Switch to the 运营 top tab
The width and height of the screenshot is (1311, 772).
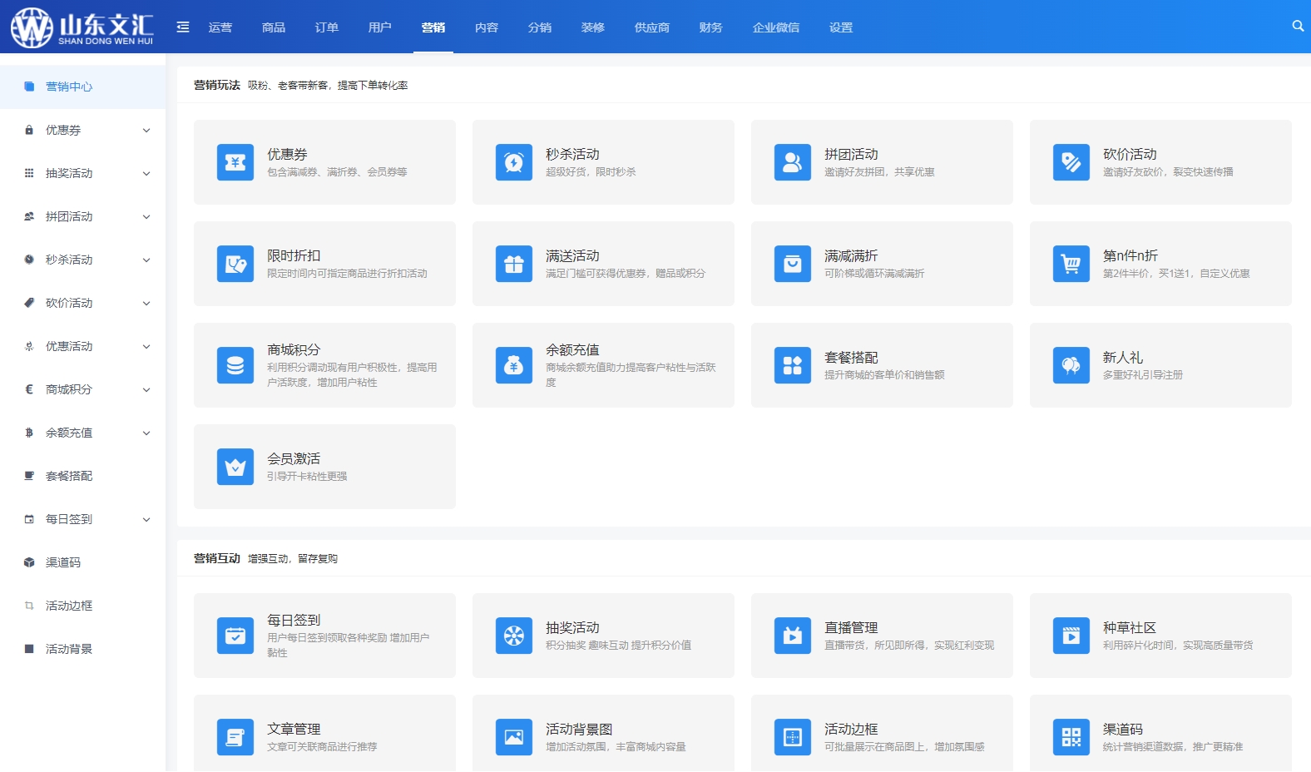(220, 27)
